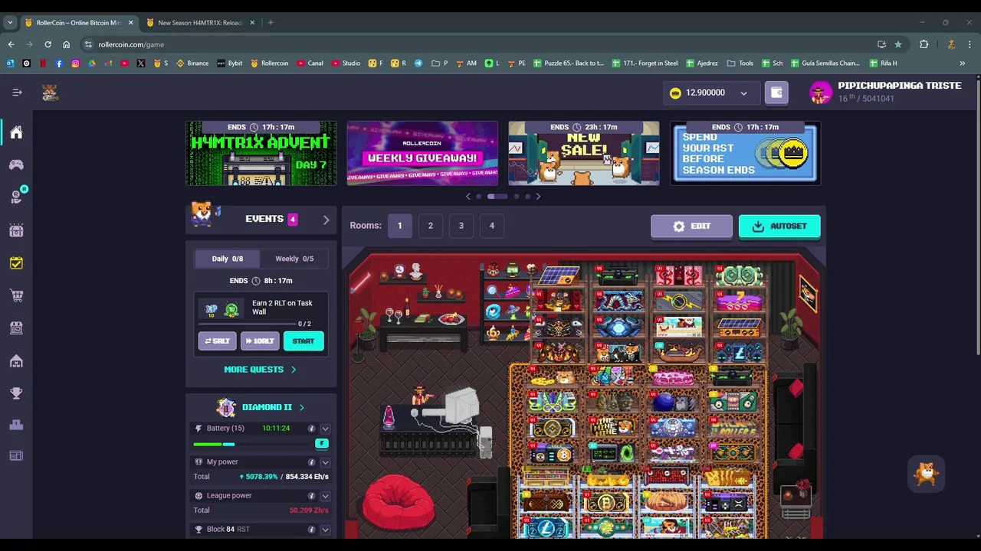Viewport: 981px width, 551px height.
Task: Open the yellow calendar check icon in the sidebar
Action: [16, 263]
